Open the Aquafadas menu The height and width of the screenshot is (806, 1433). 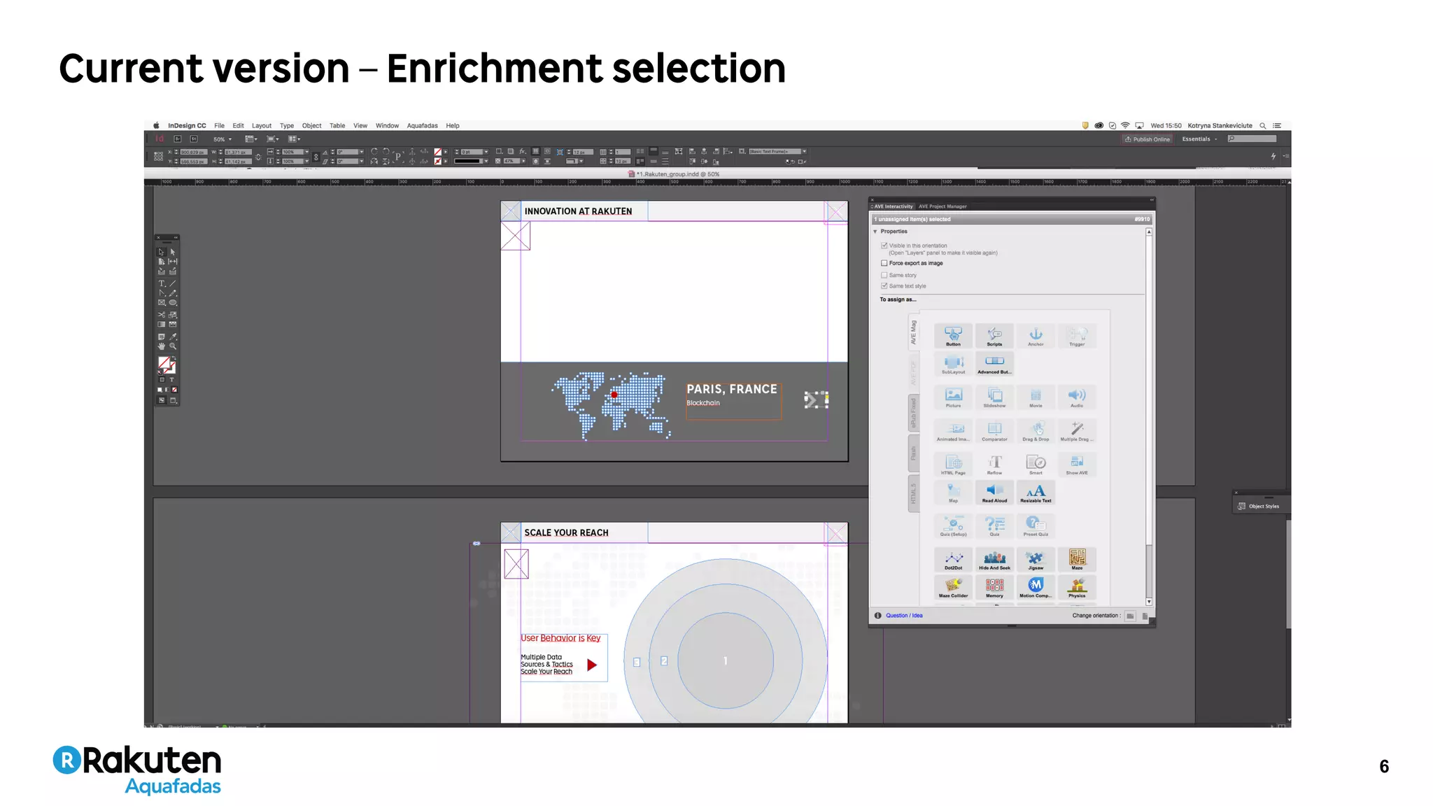[422, 126]
